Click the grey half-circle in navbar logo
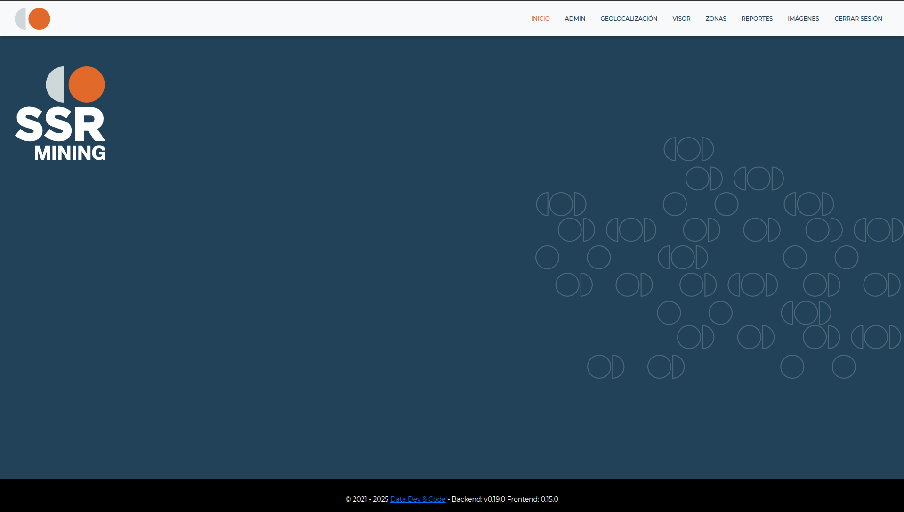Viewport: 904px width, 512px height. click(20, 19)
